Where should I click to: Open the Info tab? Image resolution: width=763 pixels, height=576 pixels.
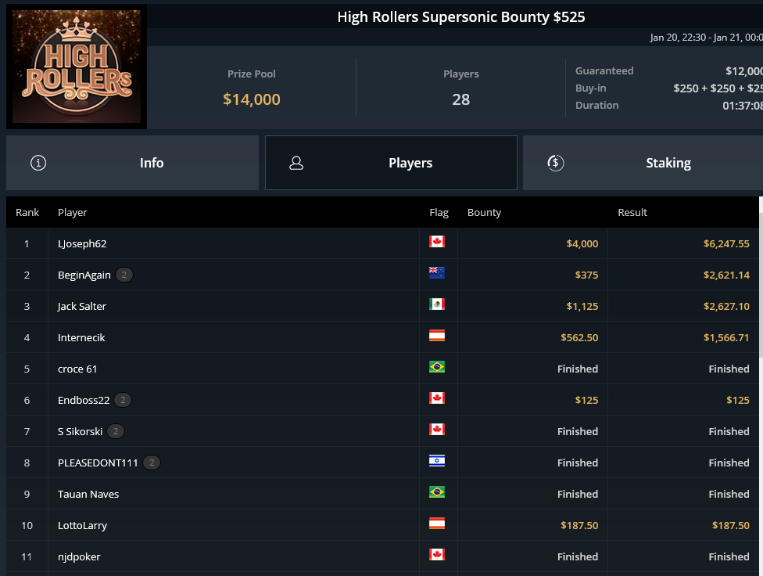tap(132, 163)
